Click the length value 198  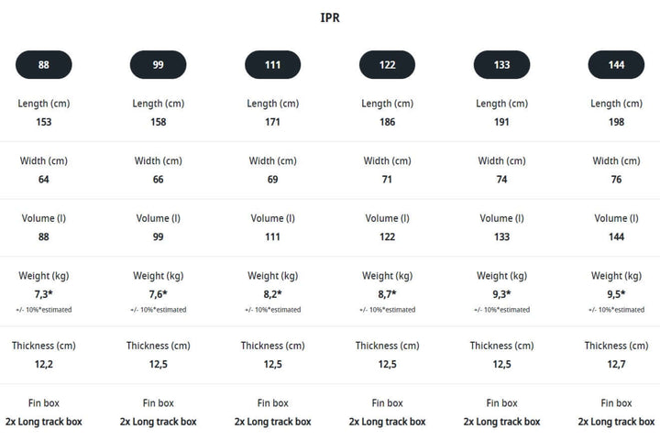[x=616, y=122]
